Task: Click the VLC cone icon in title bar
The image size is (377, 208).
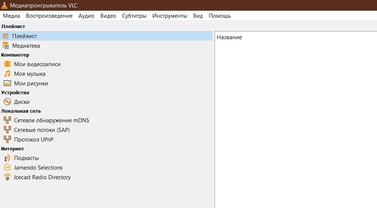Action: pos(4,5)
